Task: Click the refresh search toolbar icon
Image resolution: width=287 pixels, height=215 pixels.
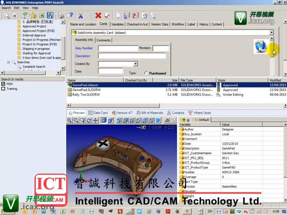Action: [x=24, y=15]
